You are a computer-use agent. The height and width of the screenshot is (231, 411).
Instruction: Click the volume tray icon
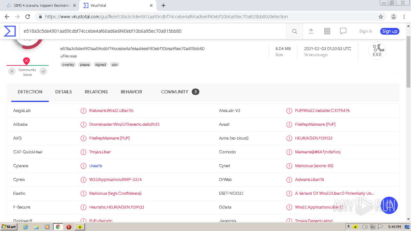pos(365,227)
